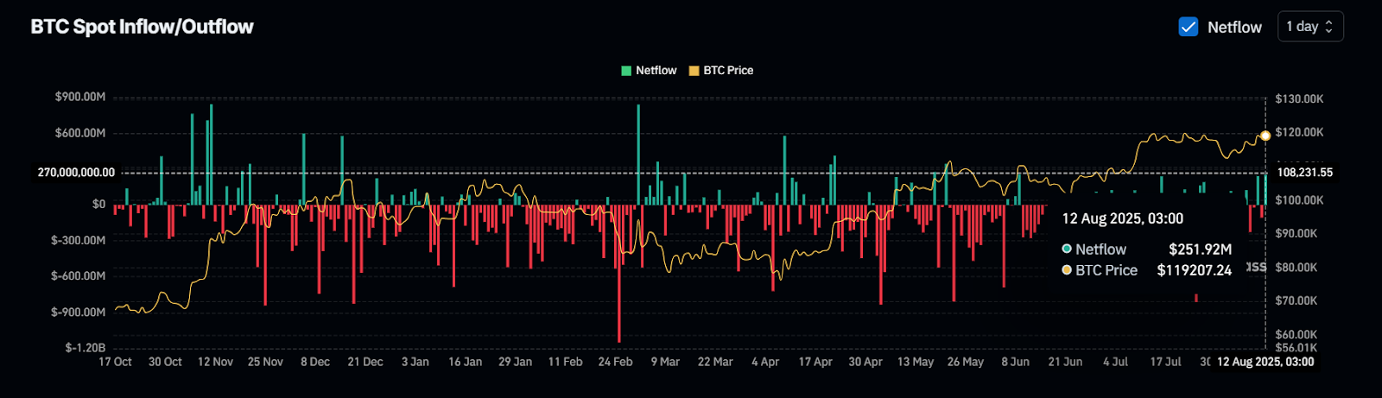The height and width of the screenshot is (398, 1382).
Task: Click the green Netflow legend swatch
Action: tap(626, 71)
